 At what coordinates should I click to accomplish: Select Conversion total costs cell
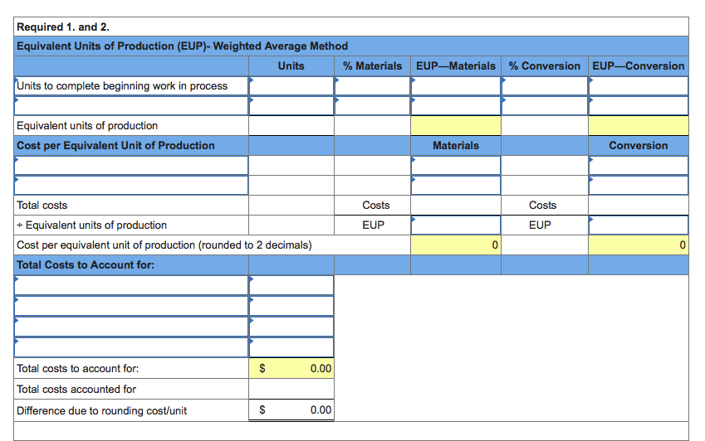[639, 205]
